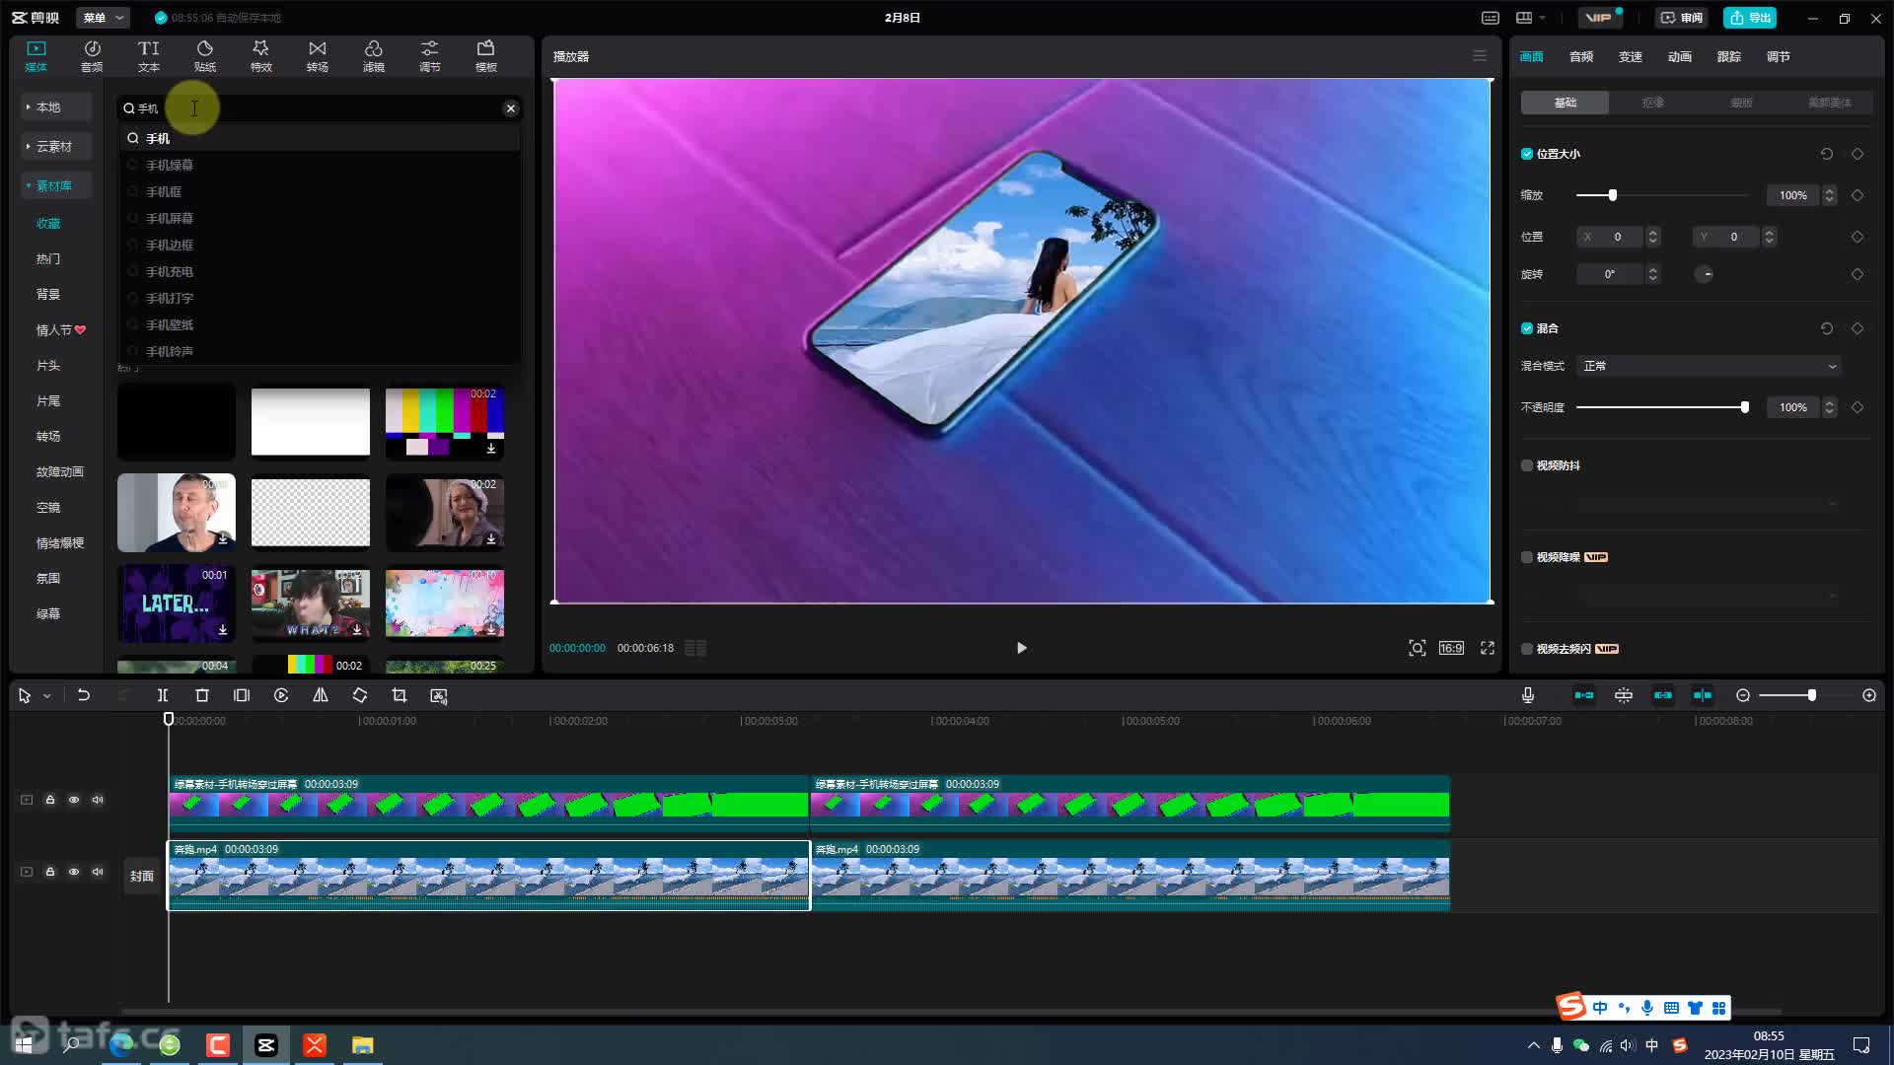Click the 手机 search input field
This screenshot has width=1894, height=1065.
tap(321, 108)
